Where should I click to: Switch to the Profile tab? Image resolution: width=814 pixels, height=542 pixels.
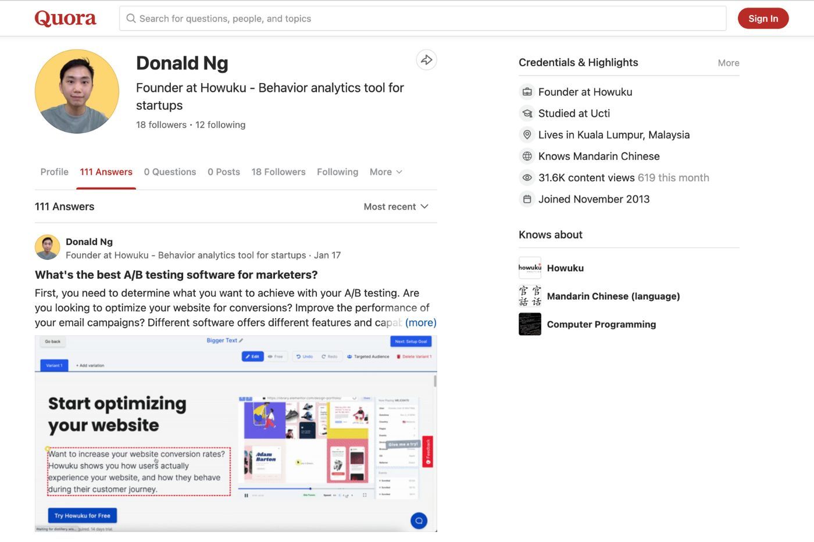54,172
